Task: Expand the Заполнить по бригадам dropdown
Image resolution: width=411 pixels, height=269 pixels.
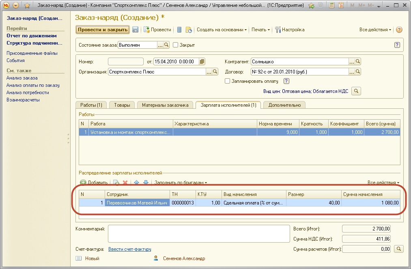Action: (x=181, y=183)
